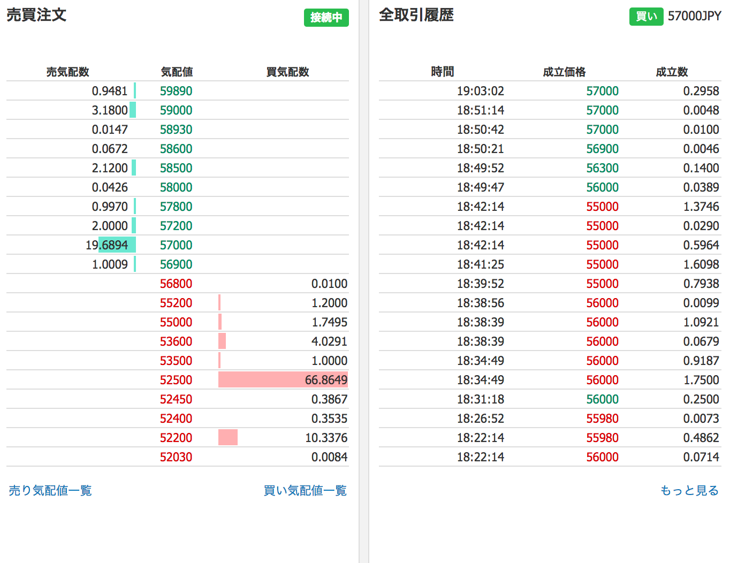730x563 pixels.
Task: Select bid price 52030
Action: (x=176, y=457)
